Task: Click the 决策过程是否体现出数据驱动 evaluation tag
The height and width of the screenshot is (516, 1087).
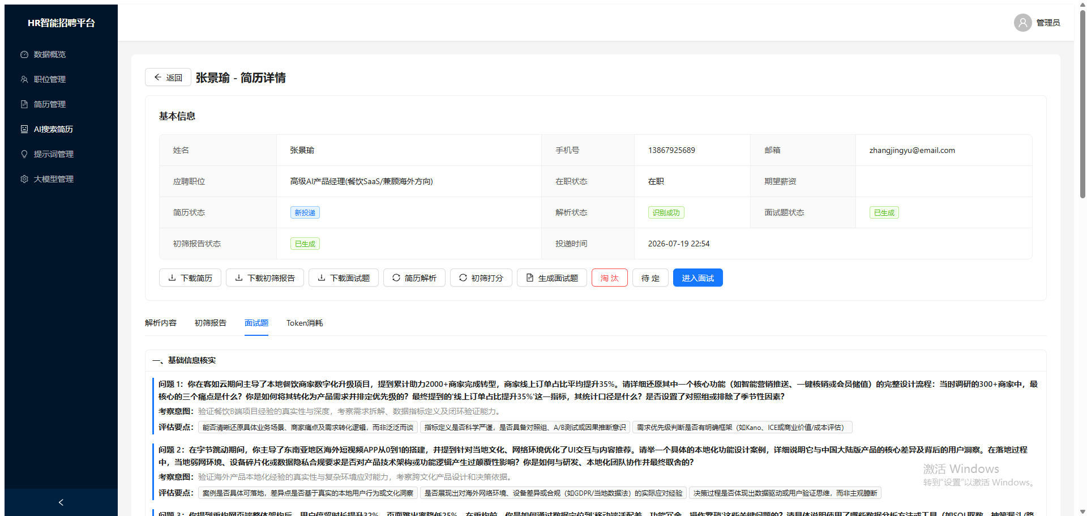Action: [x=785, y=493]
